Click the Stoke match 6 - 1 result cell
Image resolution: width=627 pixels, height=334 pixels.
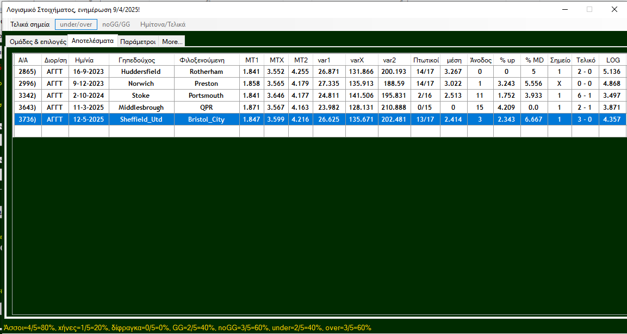coord(586,96)
